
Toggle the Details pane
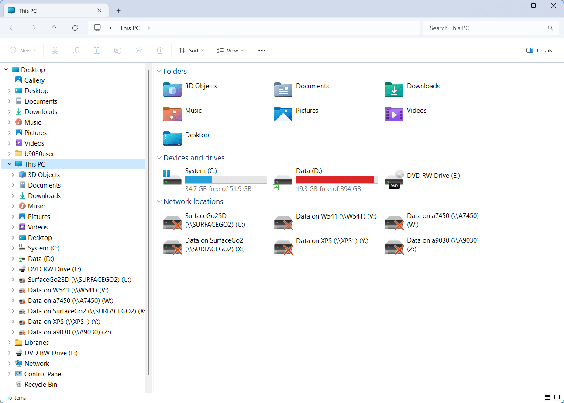click(x=540, y=51)
